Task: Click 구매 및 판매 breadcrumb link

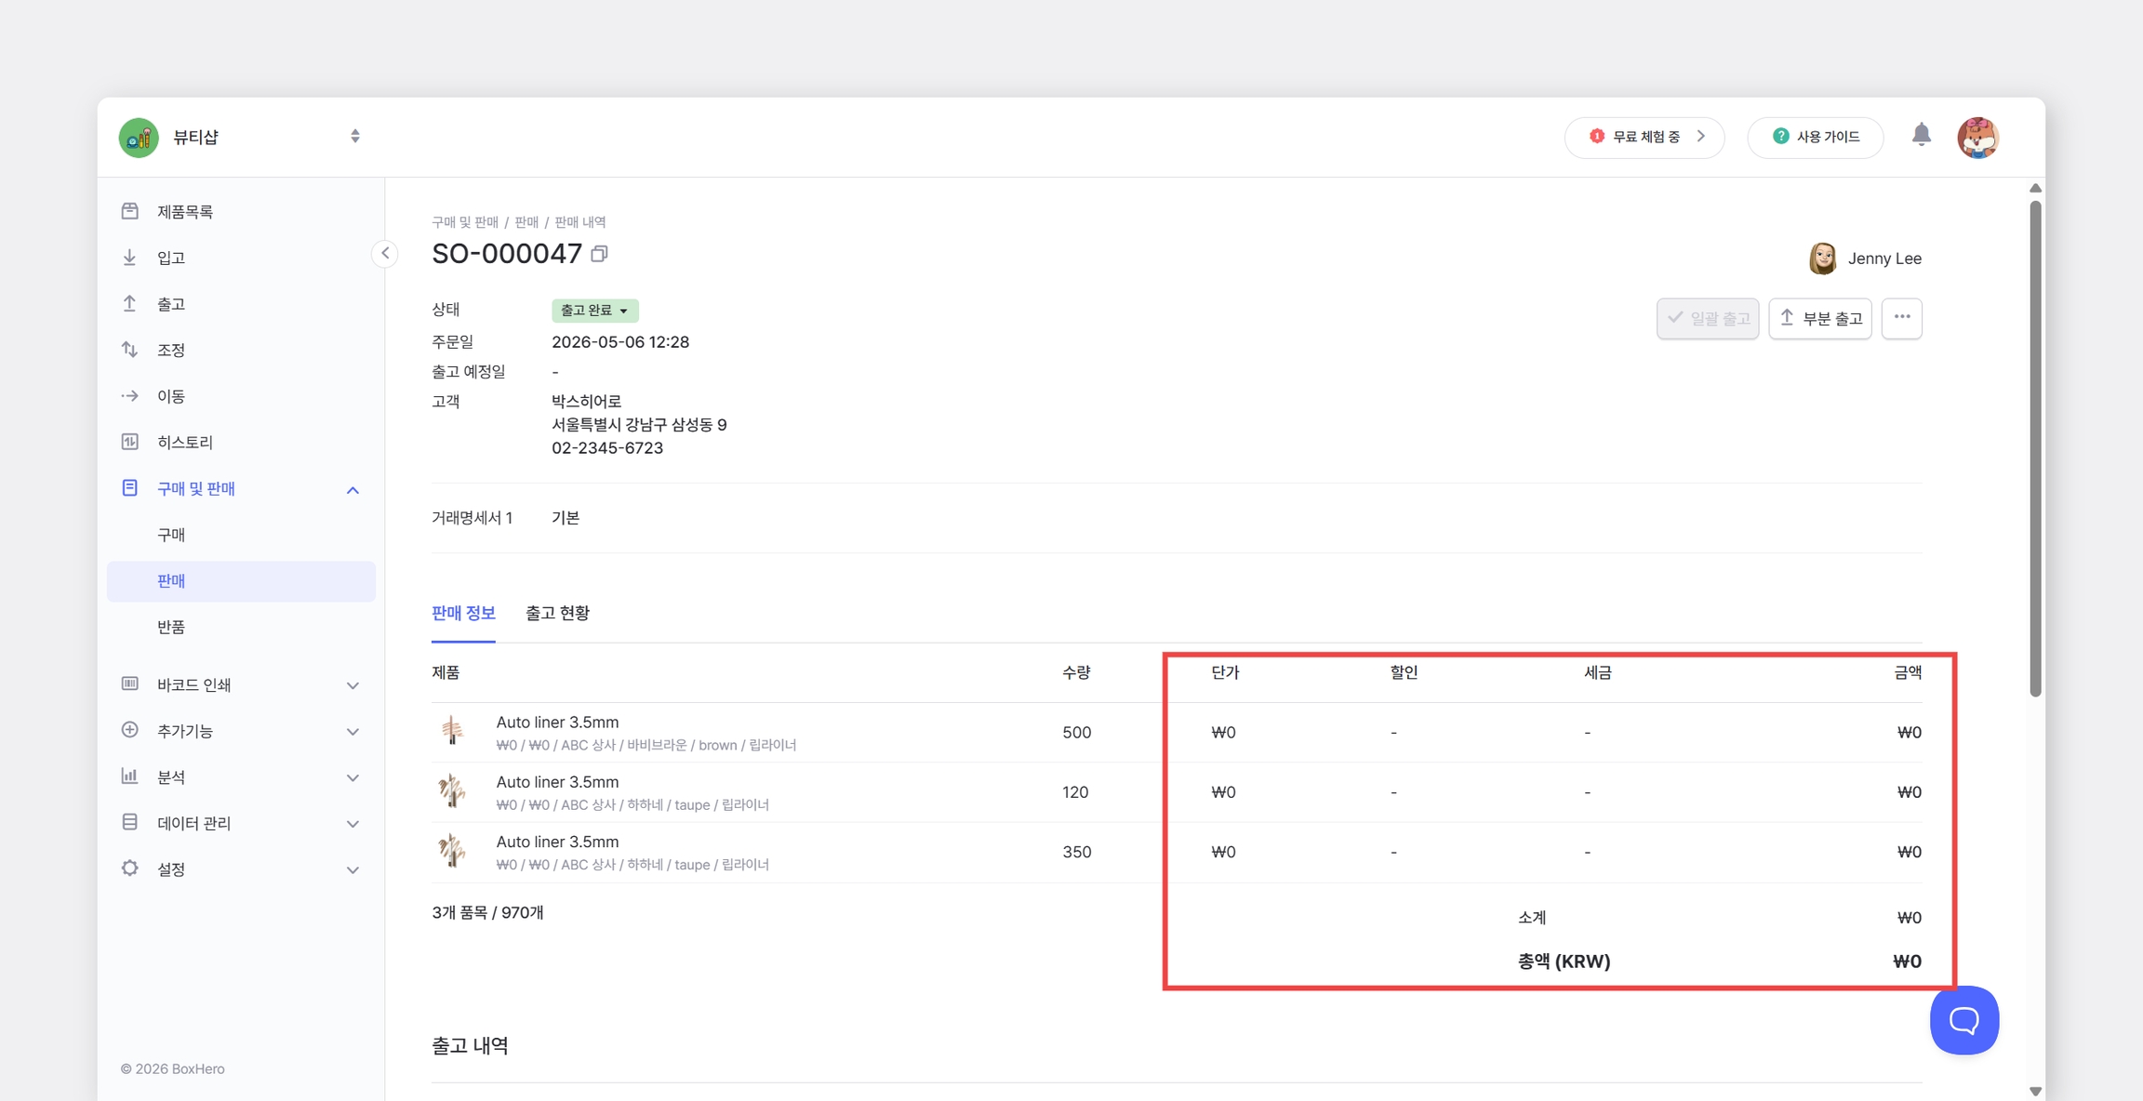Action: point(465,222)
